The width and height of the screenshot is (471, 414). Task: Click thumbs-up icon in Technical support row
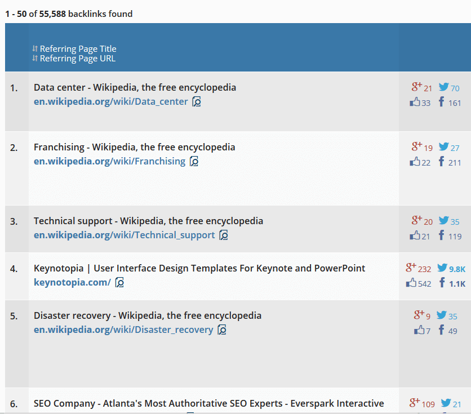pyautogui.click(x=415, y=235)
